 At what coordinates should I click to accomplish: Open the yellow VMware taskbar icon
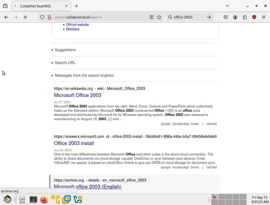[55, 199]
